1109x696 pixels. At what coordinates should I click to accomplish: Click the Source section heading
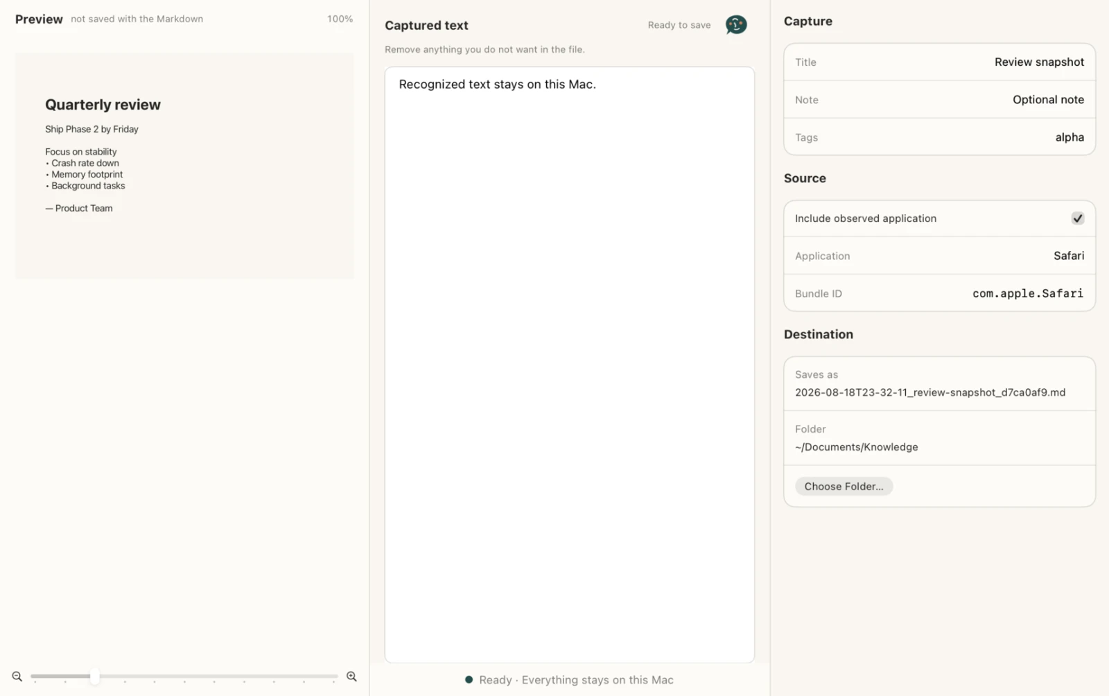click(805, 178)
